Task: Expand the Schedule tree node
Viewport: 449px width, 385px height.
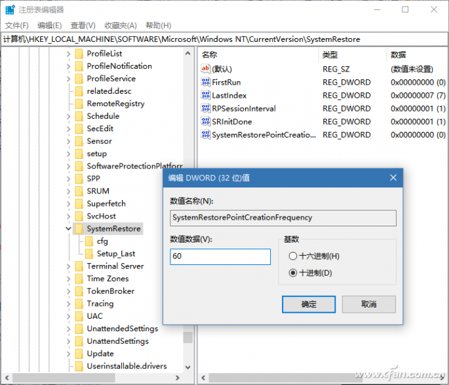Action: tap(68, 116)
